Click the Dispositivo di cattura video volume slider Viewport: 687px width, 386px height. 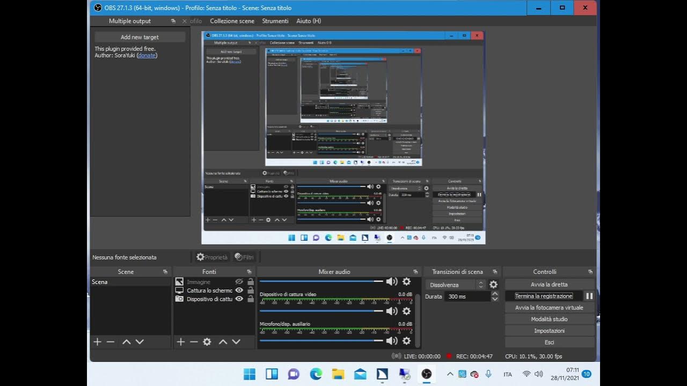click(321, 311)
